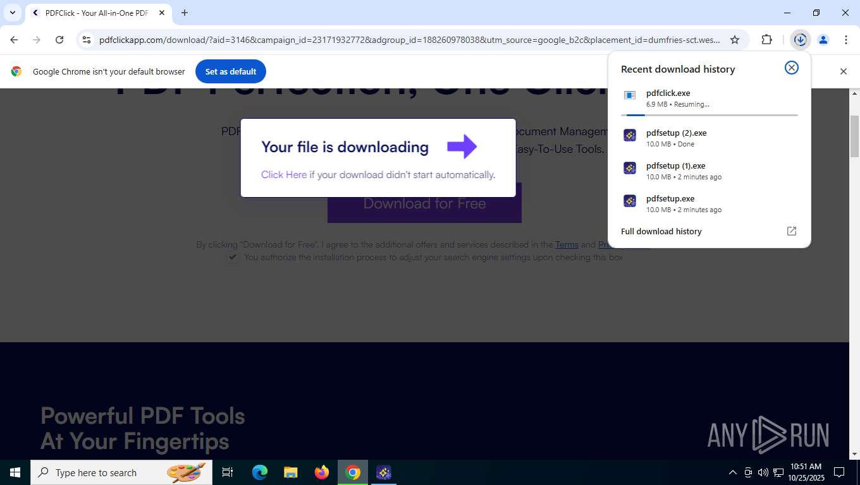The width and height of the screenshot is (860, 485).
Task: Reload the current page
Action: (59, 40)
